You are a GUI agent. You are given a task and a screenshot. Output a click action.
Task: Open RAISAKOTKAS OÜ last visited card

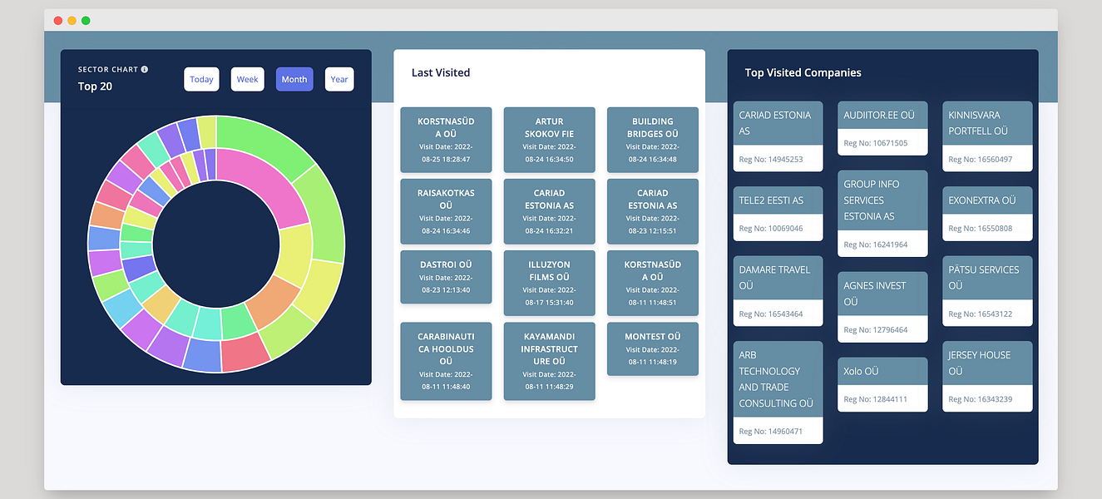point(446,211)
